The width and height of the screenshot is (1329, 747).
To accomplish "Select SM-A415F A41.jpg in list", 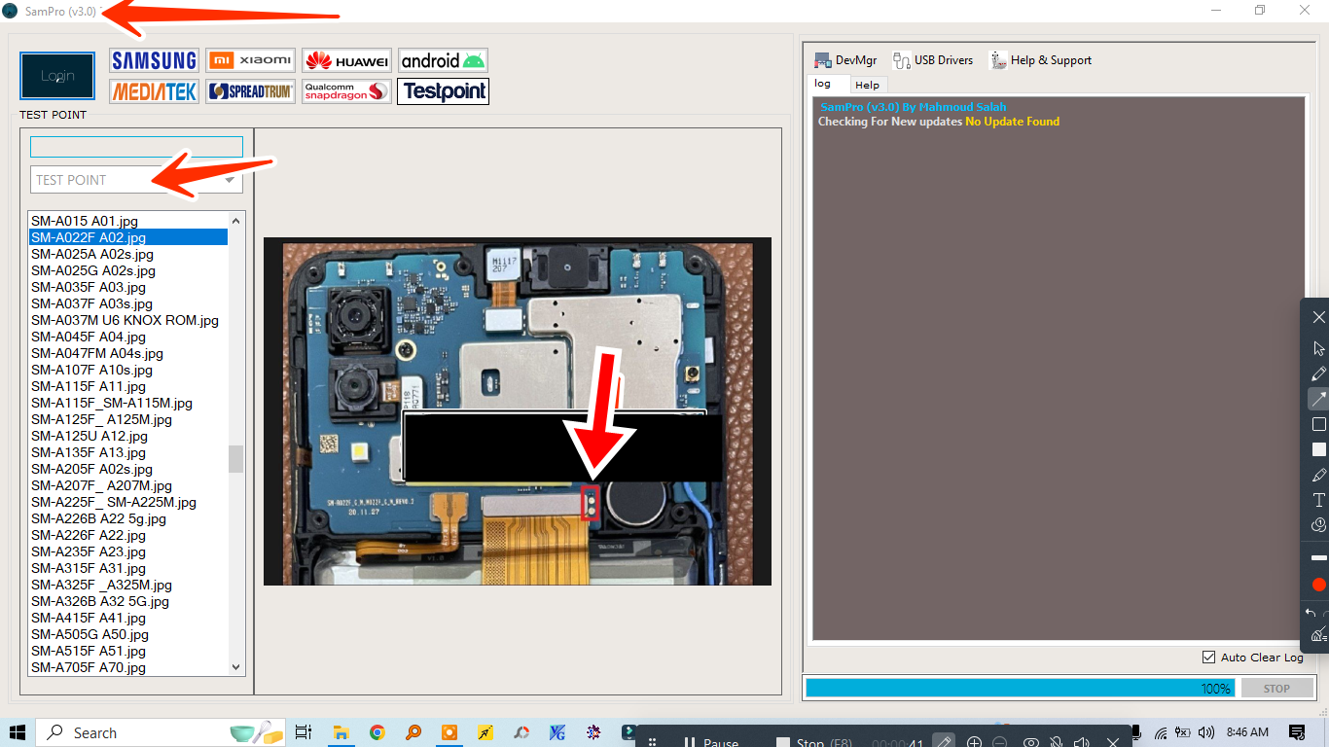I will click(128, 618).
